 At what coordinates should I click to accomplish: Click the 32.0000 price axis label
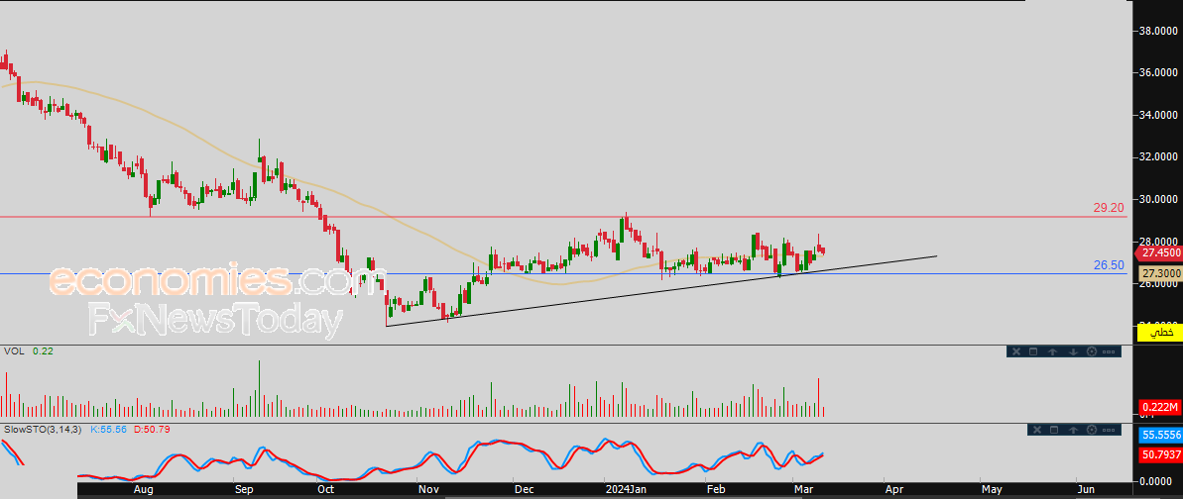click(x=1160, y=156)
